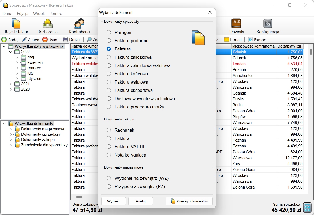Open the Widok menu
The image size is (314, 215).
point(39,13)
